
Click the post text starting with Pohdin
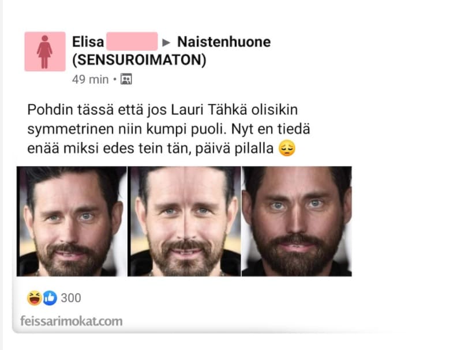pos(168,129)
